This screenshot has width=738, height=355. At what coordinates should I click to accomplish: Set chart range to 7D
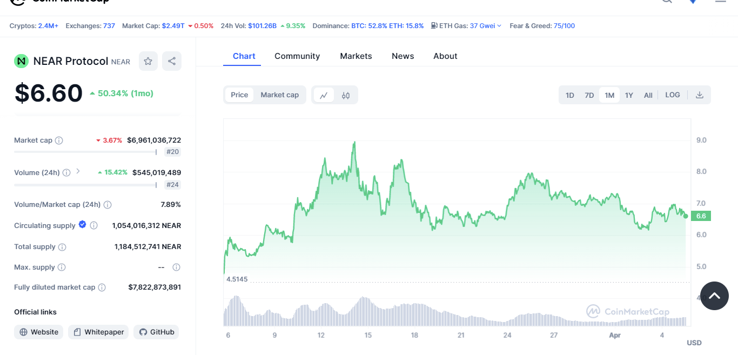589,95
